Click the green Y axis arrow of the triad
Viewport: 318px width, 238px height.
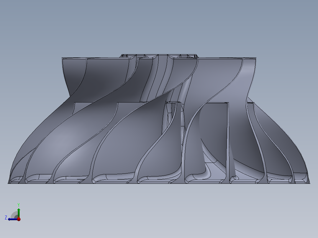(19, 213)
